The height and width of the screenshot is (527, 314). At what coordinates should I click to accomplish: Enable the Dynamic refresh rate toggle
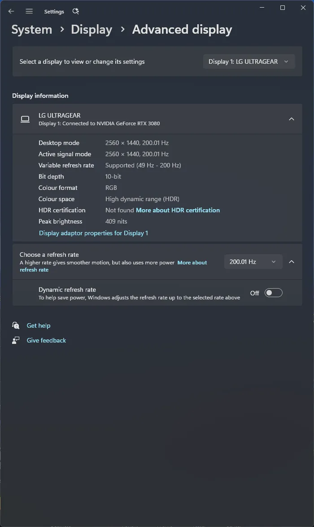tap(273, 293)
